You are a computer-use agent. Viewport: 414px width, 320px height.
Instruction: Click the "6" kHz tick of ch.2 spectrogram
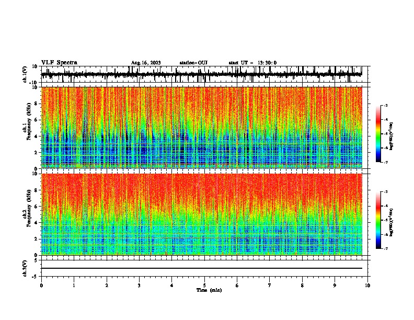pyautogui.click(x=37, y=207)
